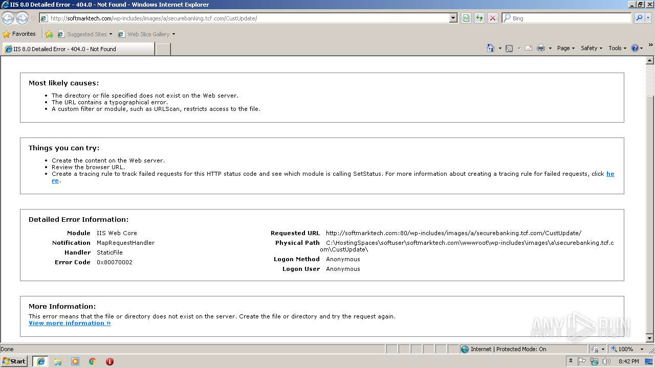Click the RSS Feeds icon

(509, 48)
